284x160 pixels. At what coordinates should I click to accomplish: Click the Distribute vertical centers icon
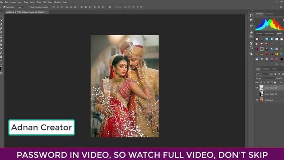[86, 7]
